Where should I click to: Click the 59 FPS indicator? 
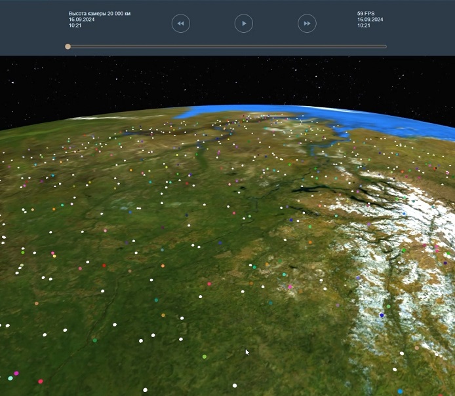coord(367,14)
